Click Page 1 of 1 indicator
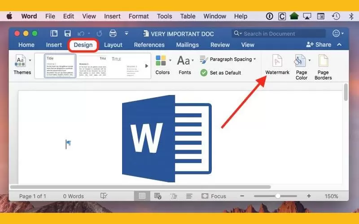 tap(32, 196)
